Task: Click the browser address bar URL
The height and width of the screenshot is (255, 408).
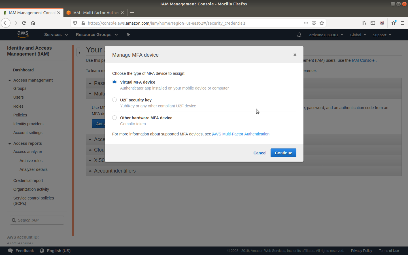Action: pos(167,23)
